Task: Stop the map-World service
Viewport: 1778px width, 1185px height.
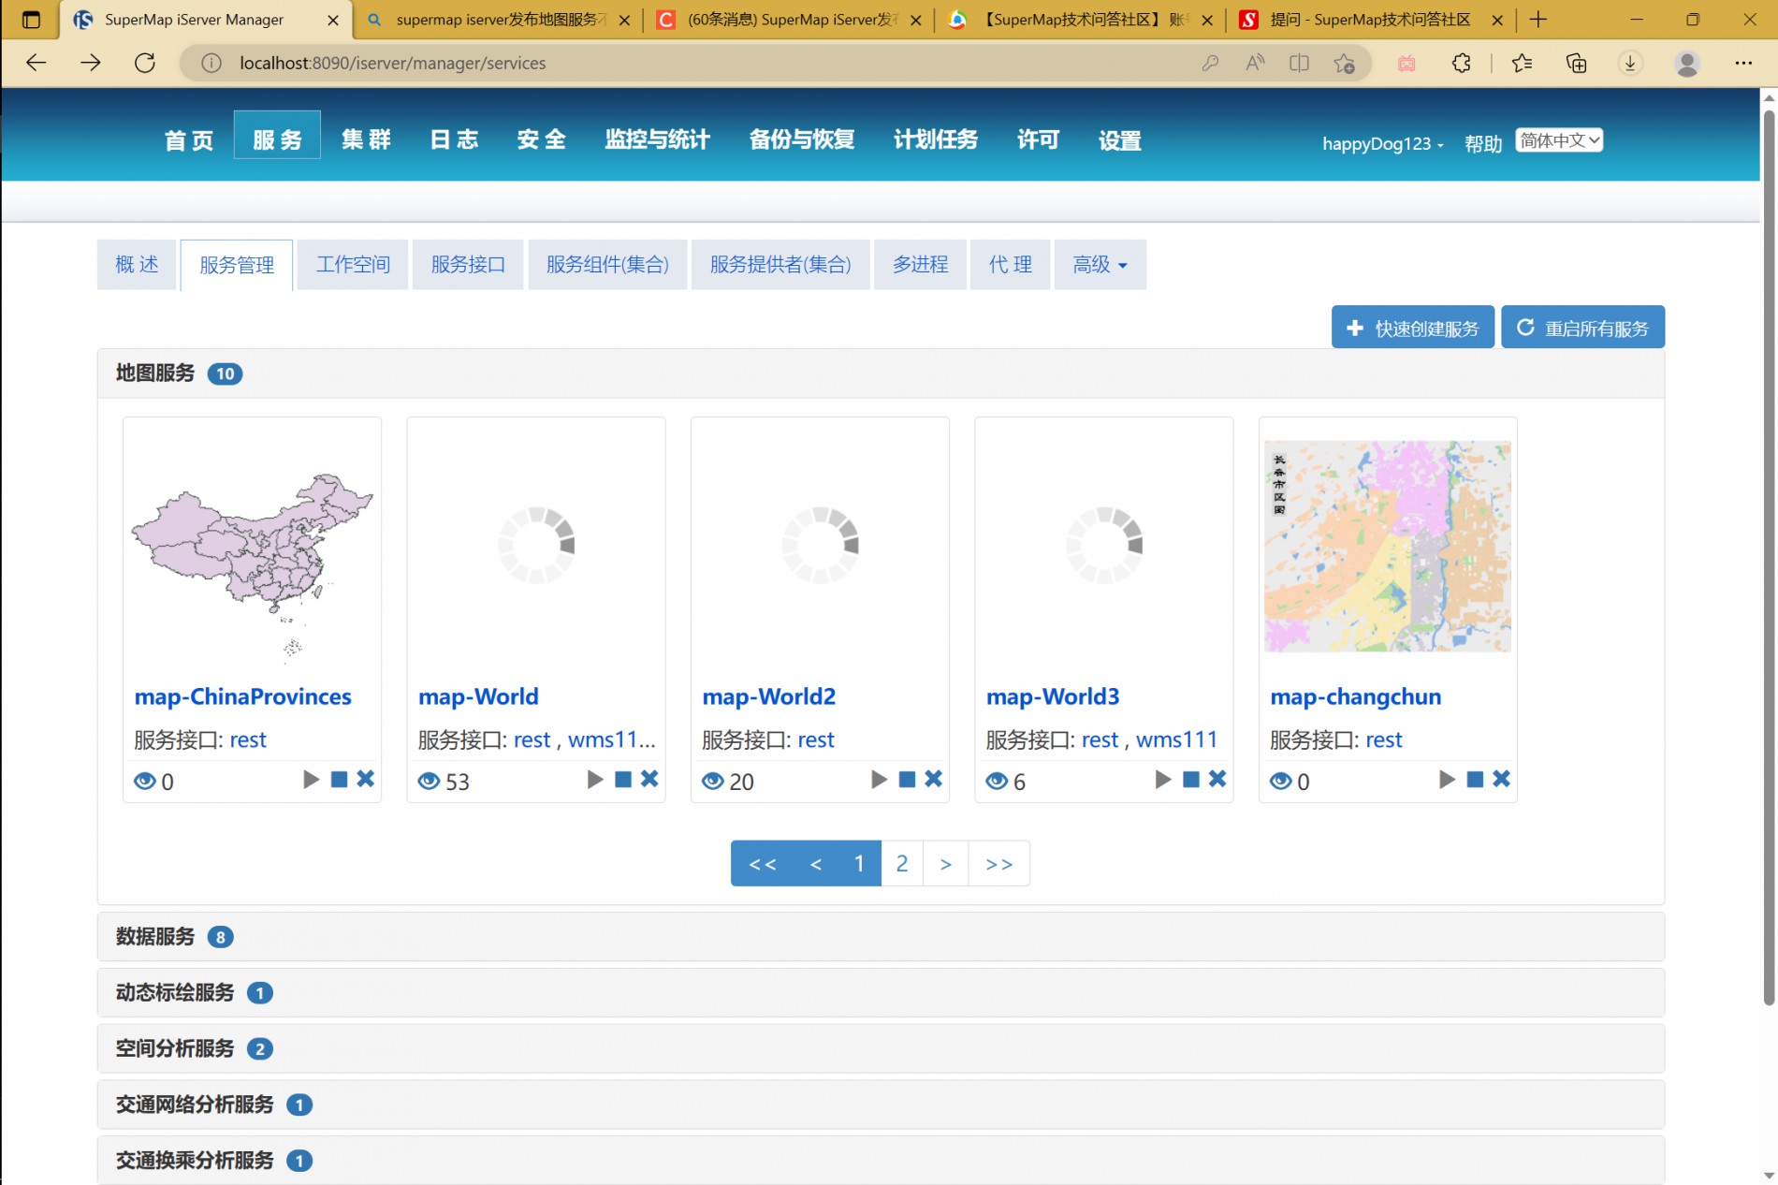Action: (623, 780)
